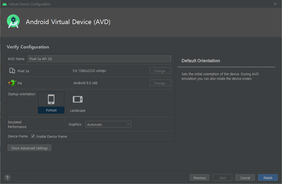Click the 'Pie' release name
This screenshot has height=184, width=282.
tap(20, 83)
